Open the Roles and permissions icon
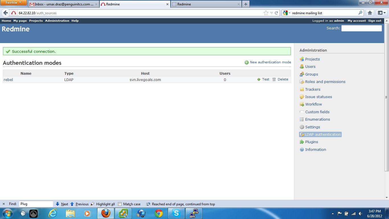The image size is (389, 219). [302, 82]
